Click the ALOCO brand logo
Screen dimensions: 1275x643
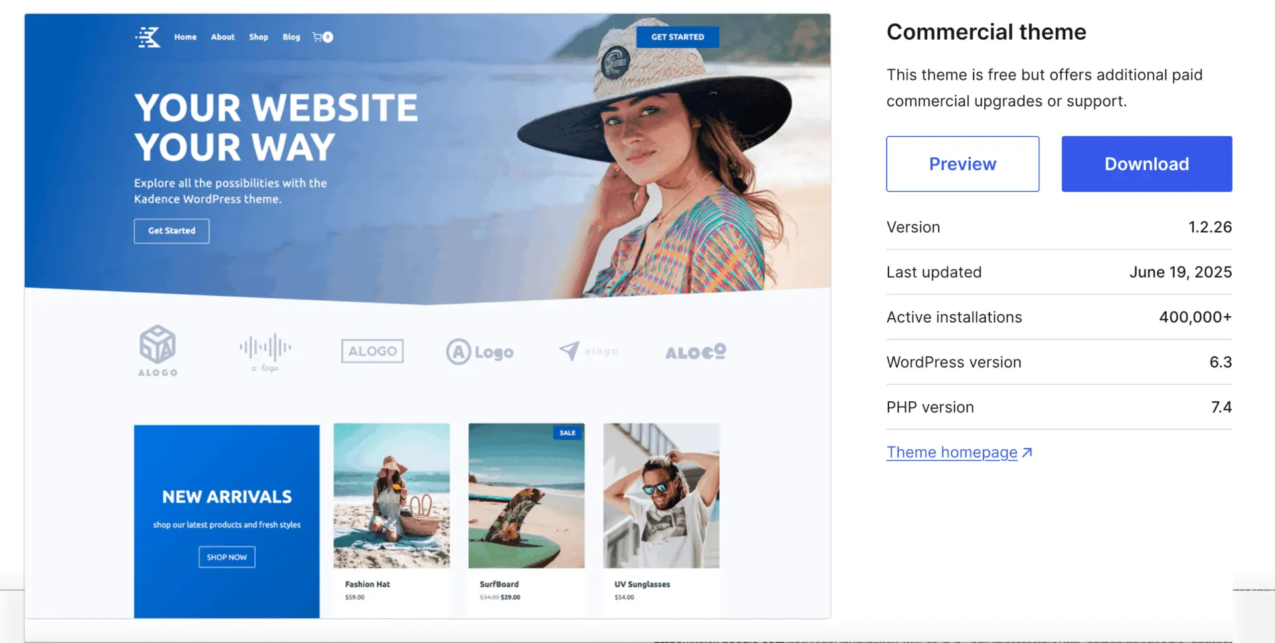point(694,352)
